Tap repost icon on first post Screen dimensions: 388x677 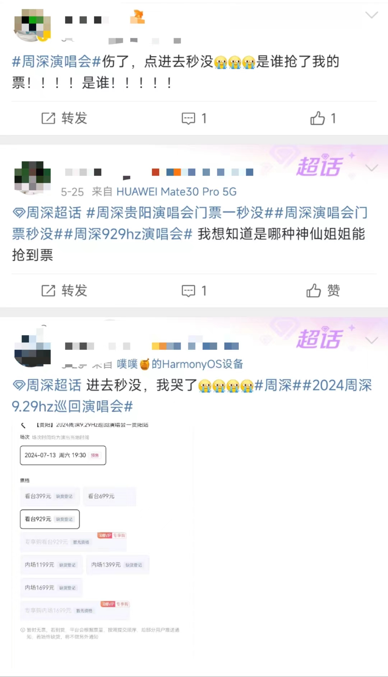[64, 118]
